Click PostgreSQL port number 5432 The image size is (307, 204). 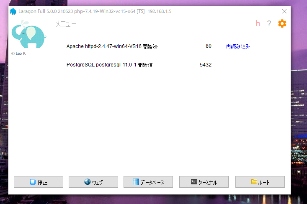coord(206,65)
